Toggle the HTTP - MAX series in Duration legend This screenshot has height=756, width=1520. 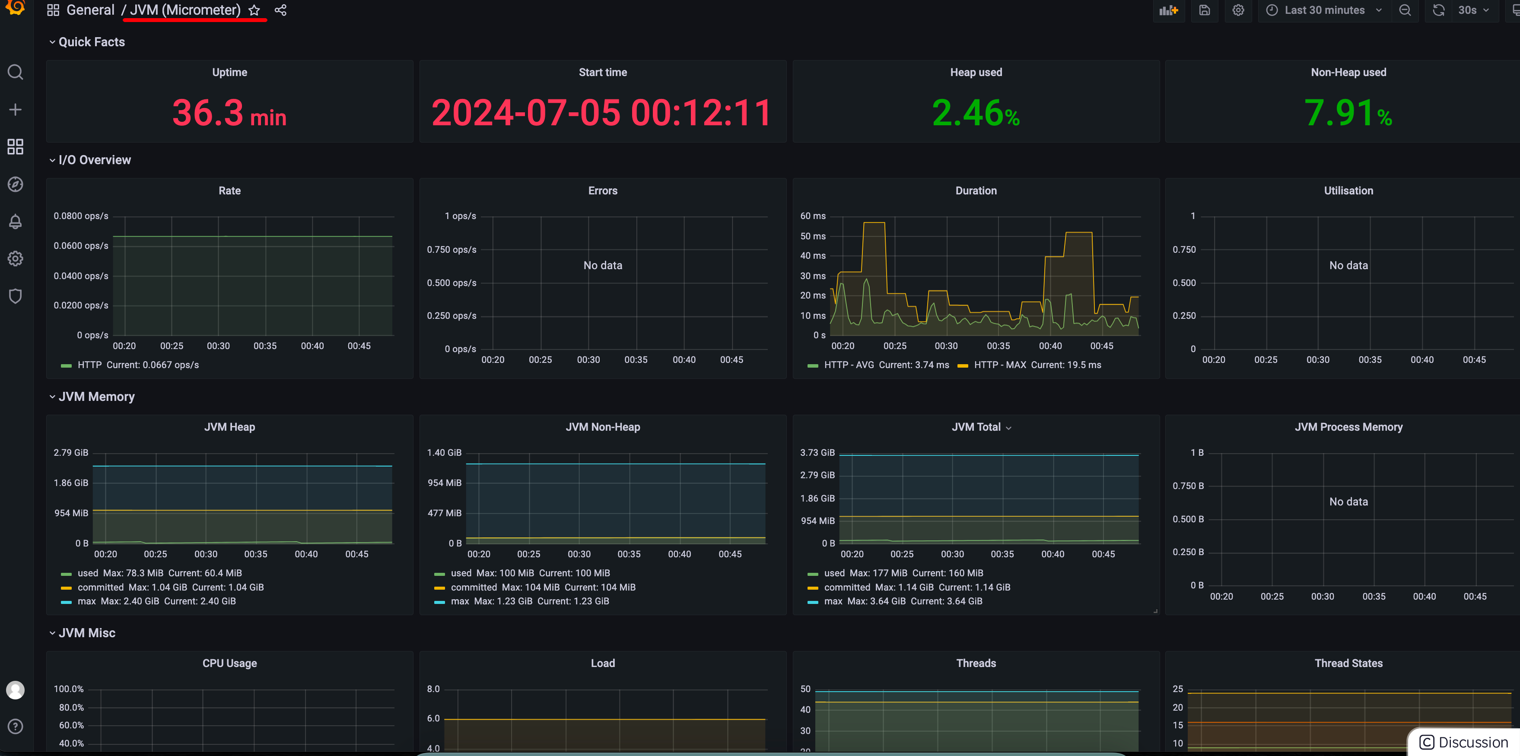pyautogui.click(x=999, y=365)
